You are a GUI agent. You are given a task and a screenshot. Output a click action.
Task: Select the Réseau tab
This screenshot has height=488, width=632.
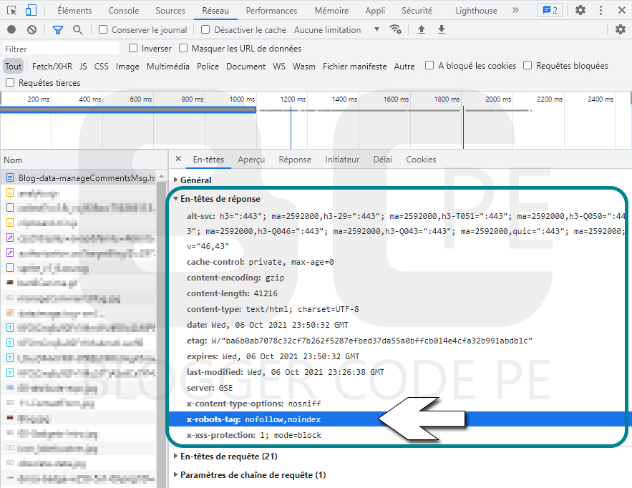coord(215,11)
